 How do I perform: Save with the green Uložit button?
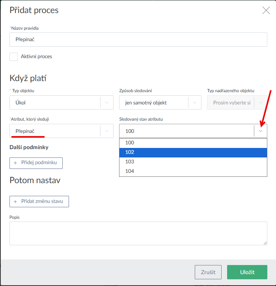click(x=247, y=272)
